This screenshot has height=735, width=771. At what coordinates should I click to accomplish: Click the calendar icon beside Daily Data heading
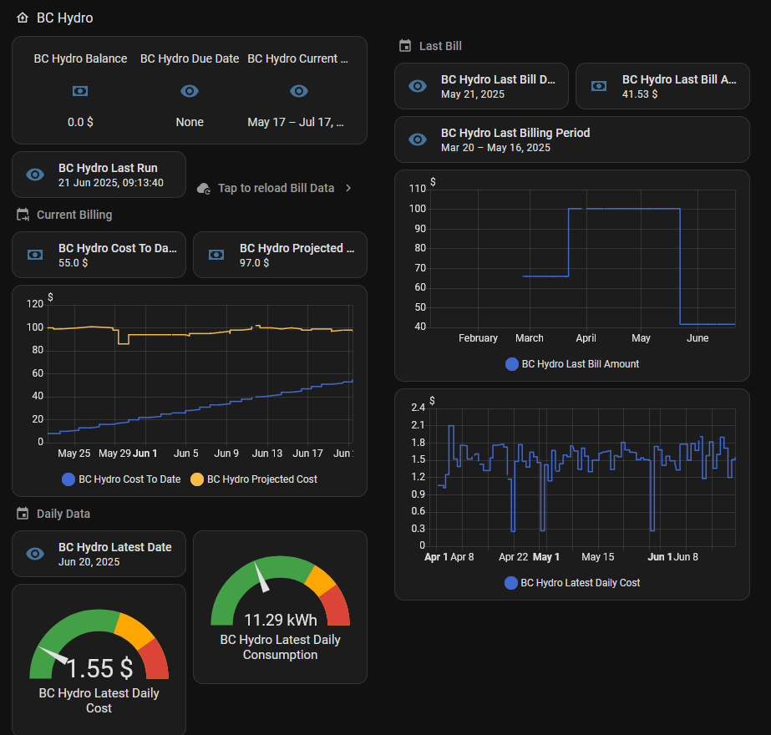click(x=23, y=514)
